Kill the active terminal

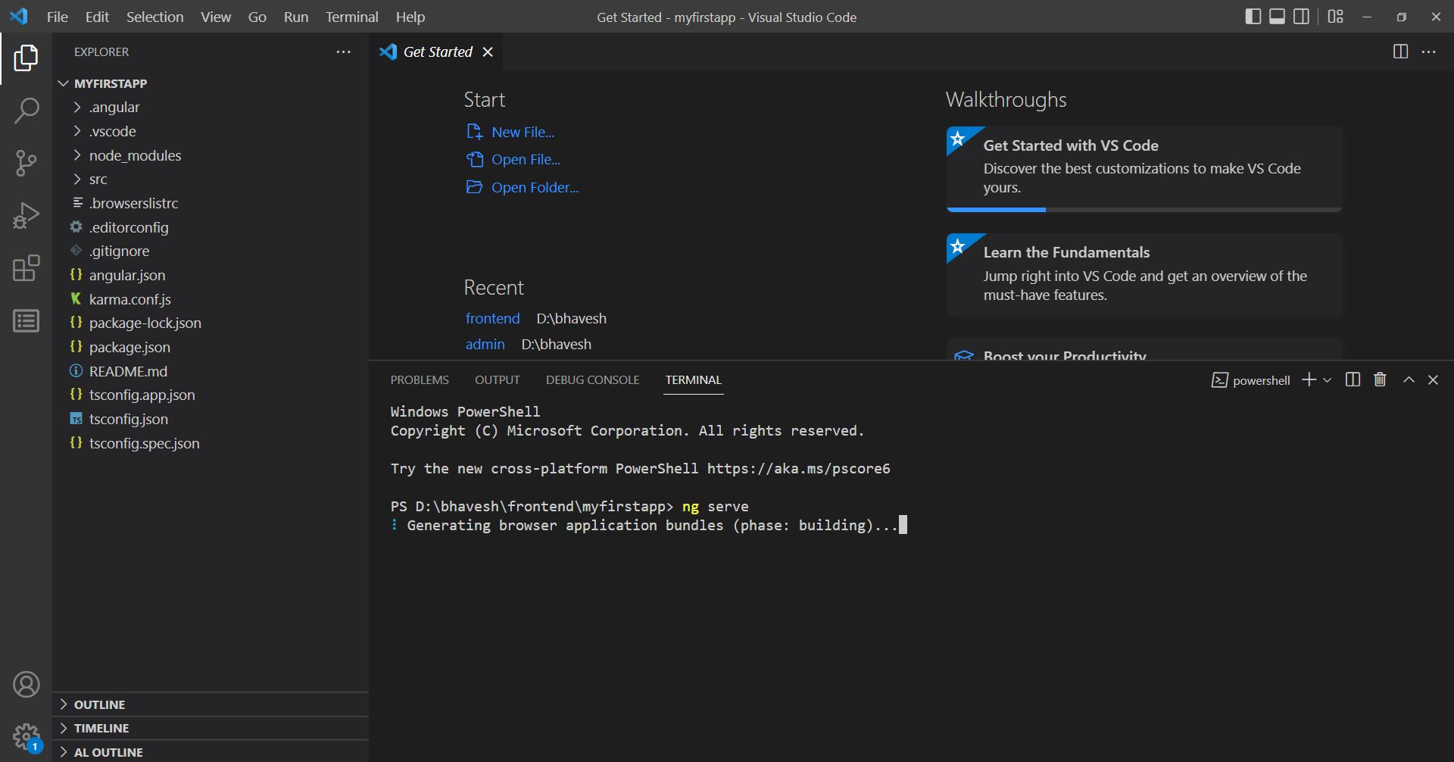coord(1379,379)
